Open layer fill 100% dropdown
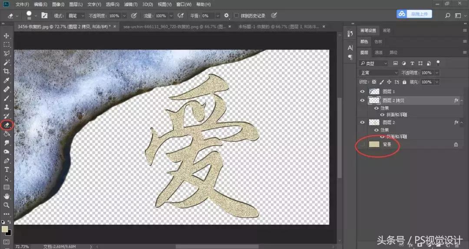This screenshot has width=469, height=249. 437,82
